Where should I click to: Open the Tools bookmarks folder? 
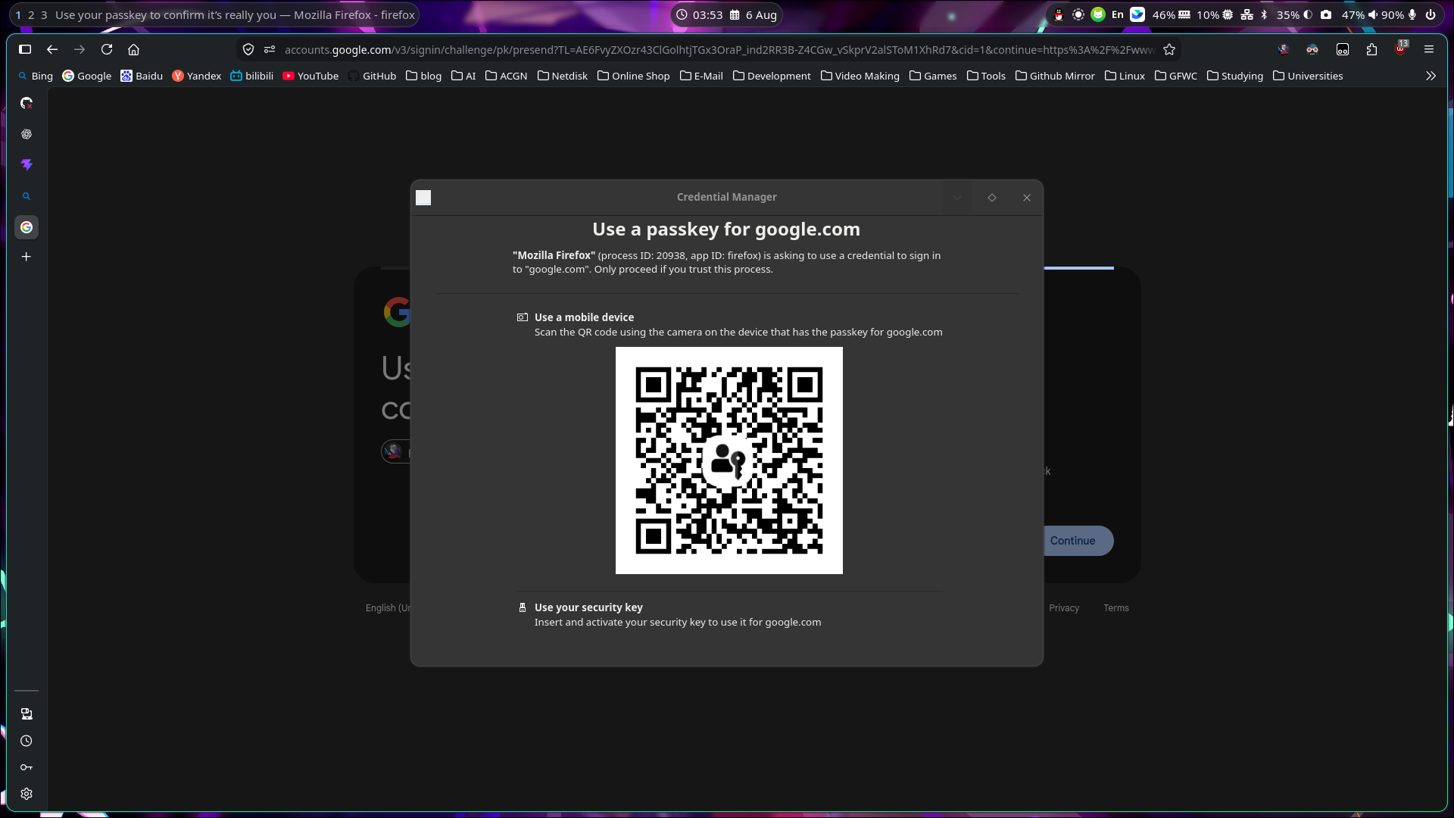click(x=986, y=76)
